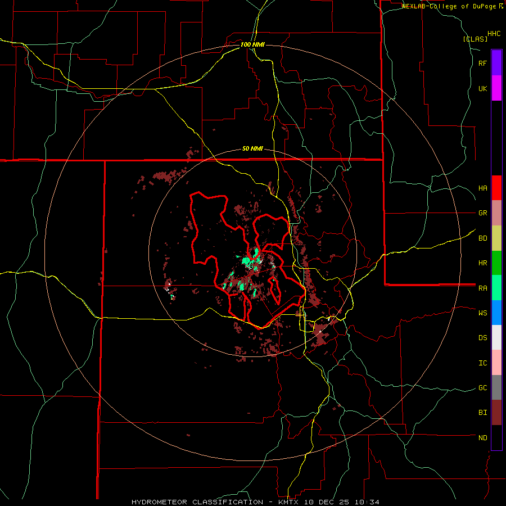Click the UK magenta legend swatch
Viewport: 506px width, 506px height.
tap(496, 88)
